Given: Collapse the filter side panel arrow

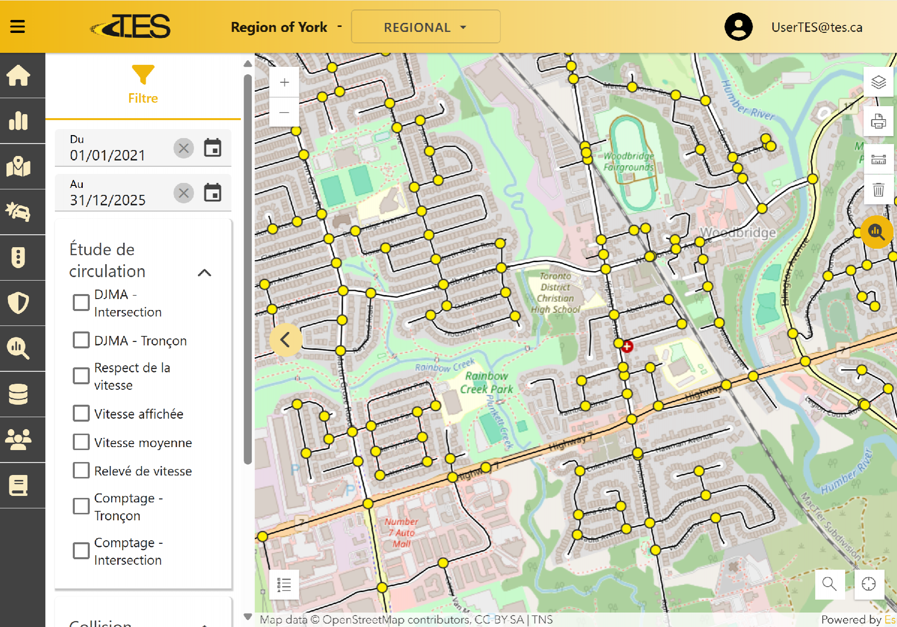Looking at the screenshot, I should pyautogui.click(x=285, y=340).
